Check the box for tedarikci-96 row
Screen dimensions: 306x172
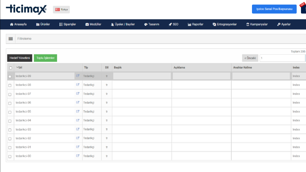pos(10,103)
